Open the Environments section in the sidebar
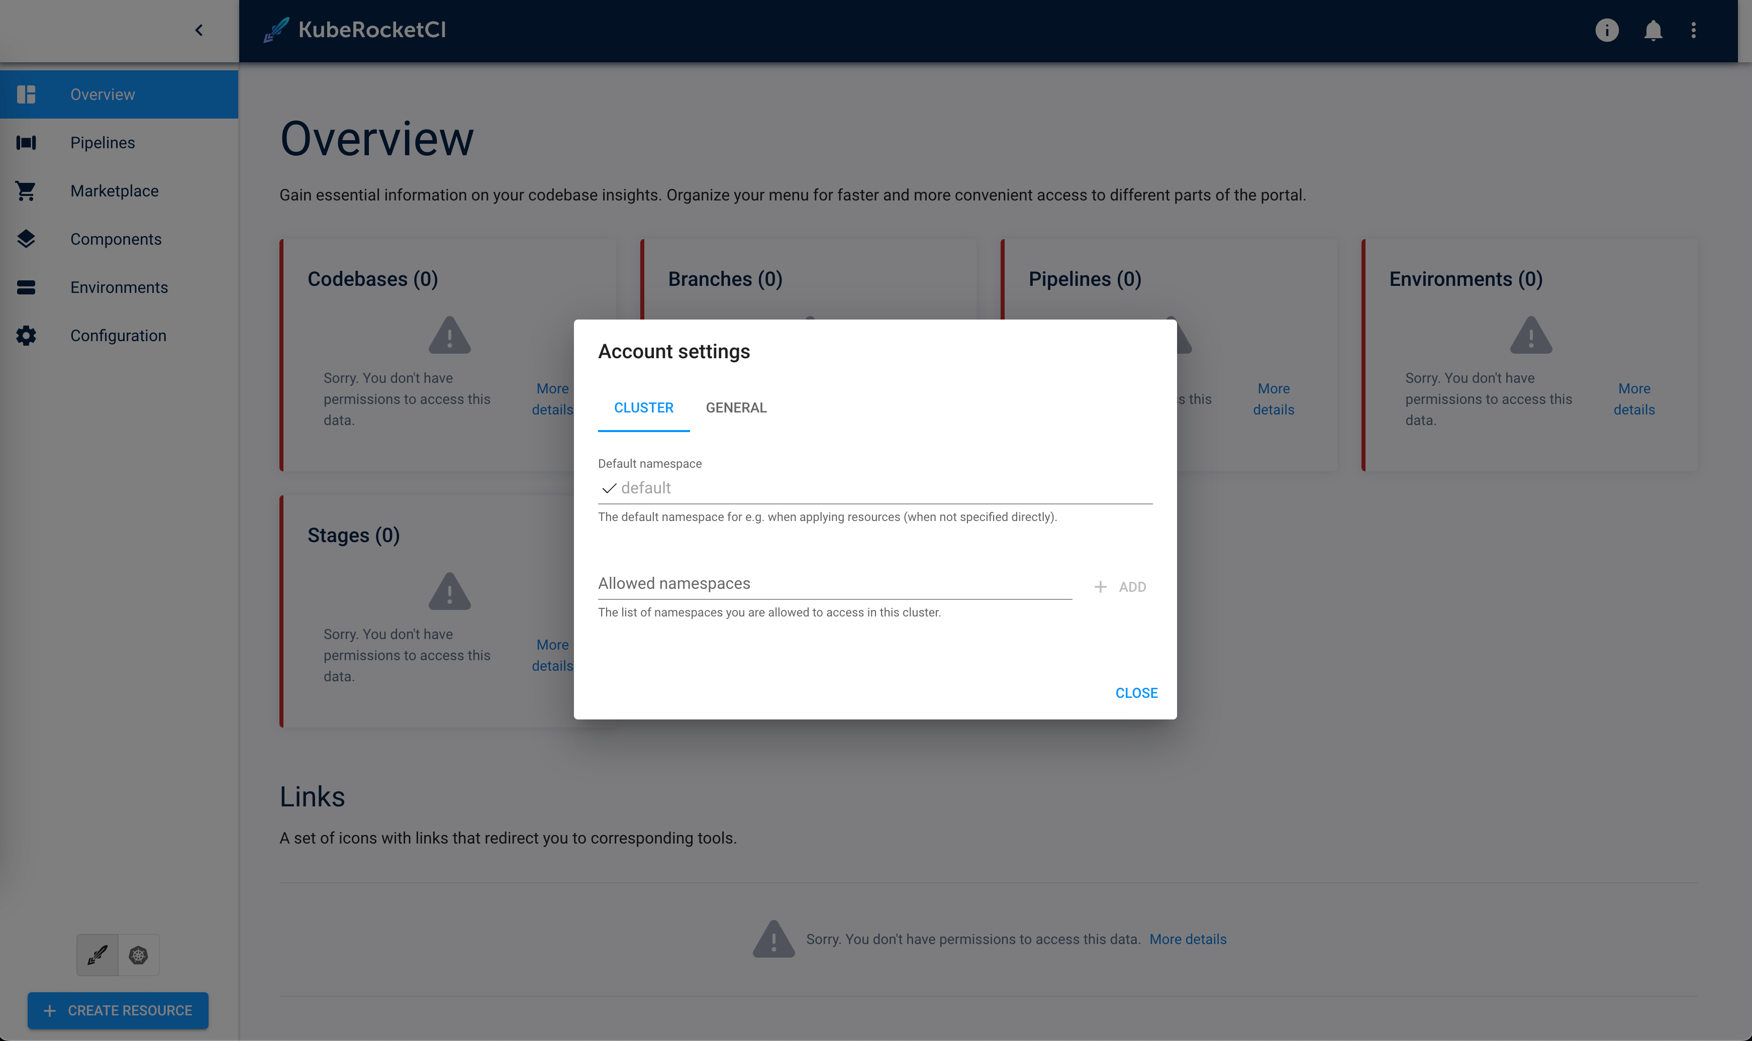 119,287
